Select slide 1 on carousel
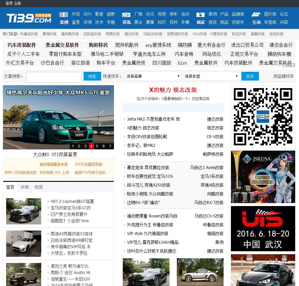This screenshot has width=299, height=286. click(73, 146)
